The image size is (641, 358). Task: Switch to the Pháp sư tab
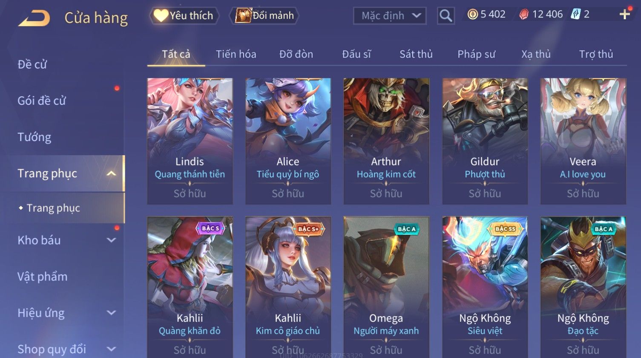tap(476, 54)
